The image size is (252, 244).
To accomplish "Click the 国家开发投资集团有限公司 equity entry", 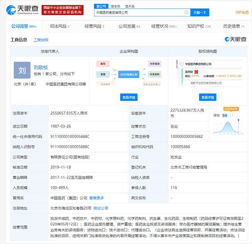I will [206, 83].
